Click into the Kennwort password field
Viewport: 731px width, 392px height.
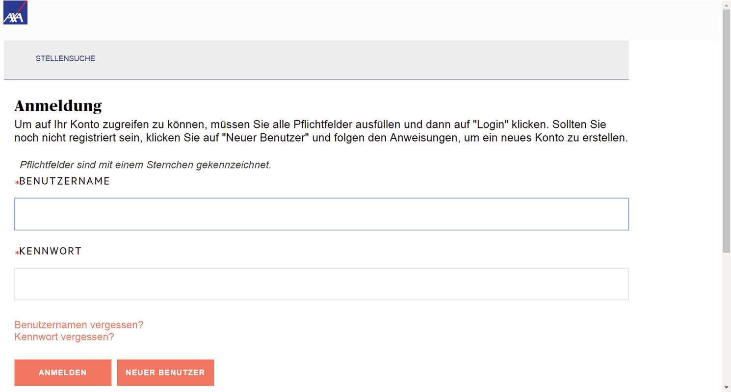[x=321, y=284]
